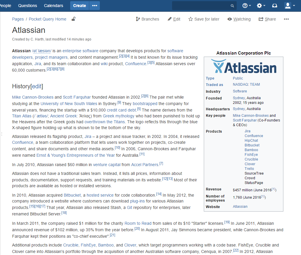Screen dimensions: 301x255
Task: Open the wiki link
Action: point(104,64)
